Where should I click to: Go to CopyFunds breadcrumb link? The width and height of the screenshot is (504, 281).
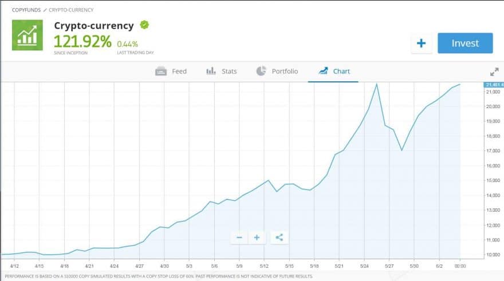coord(26,10)
